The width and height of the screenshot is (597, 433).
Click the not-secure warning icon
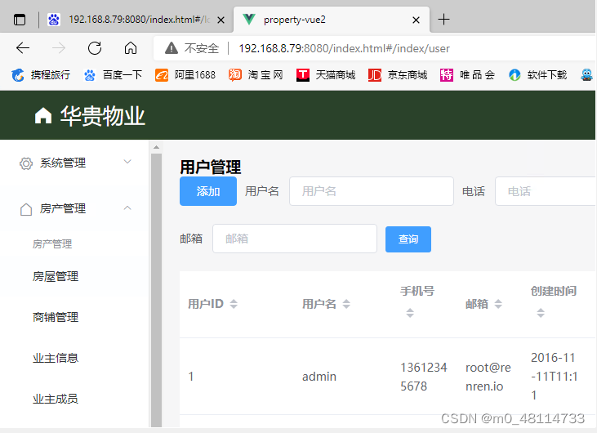click(172, 48)
